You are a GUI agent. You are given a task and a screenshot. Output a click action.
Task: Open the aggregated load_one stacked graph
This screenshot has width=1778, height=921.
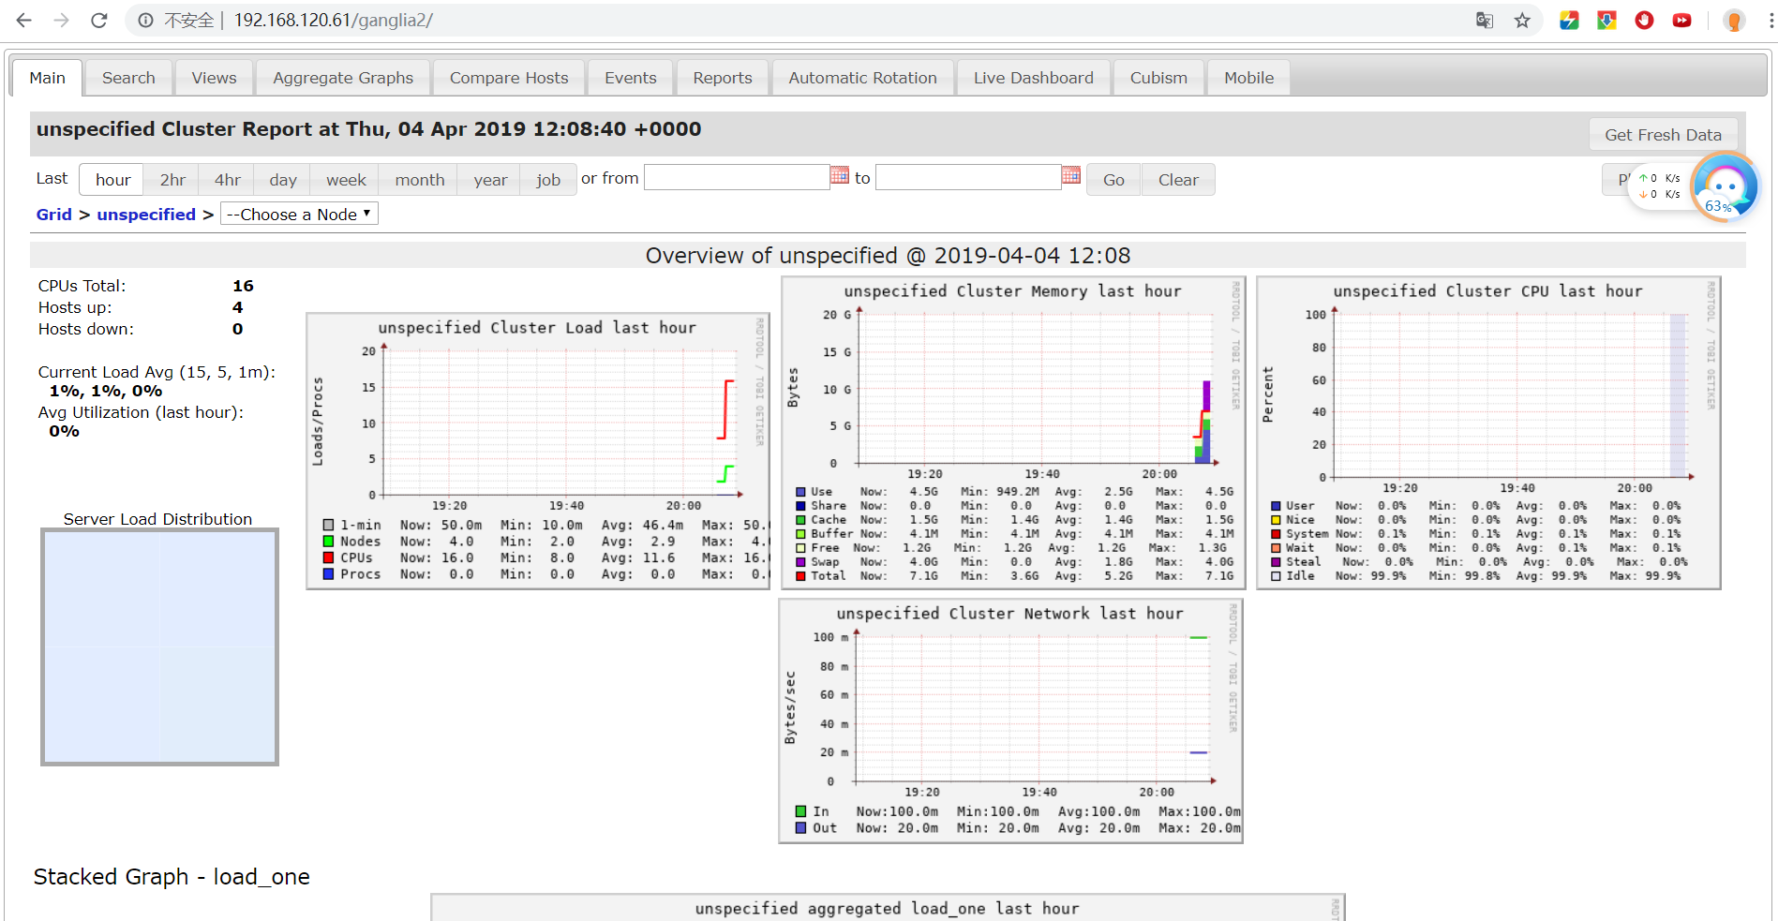point(888,907)
